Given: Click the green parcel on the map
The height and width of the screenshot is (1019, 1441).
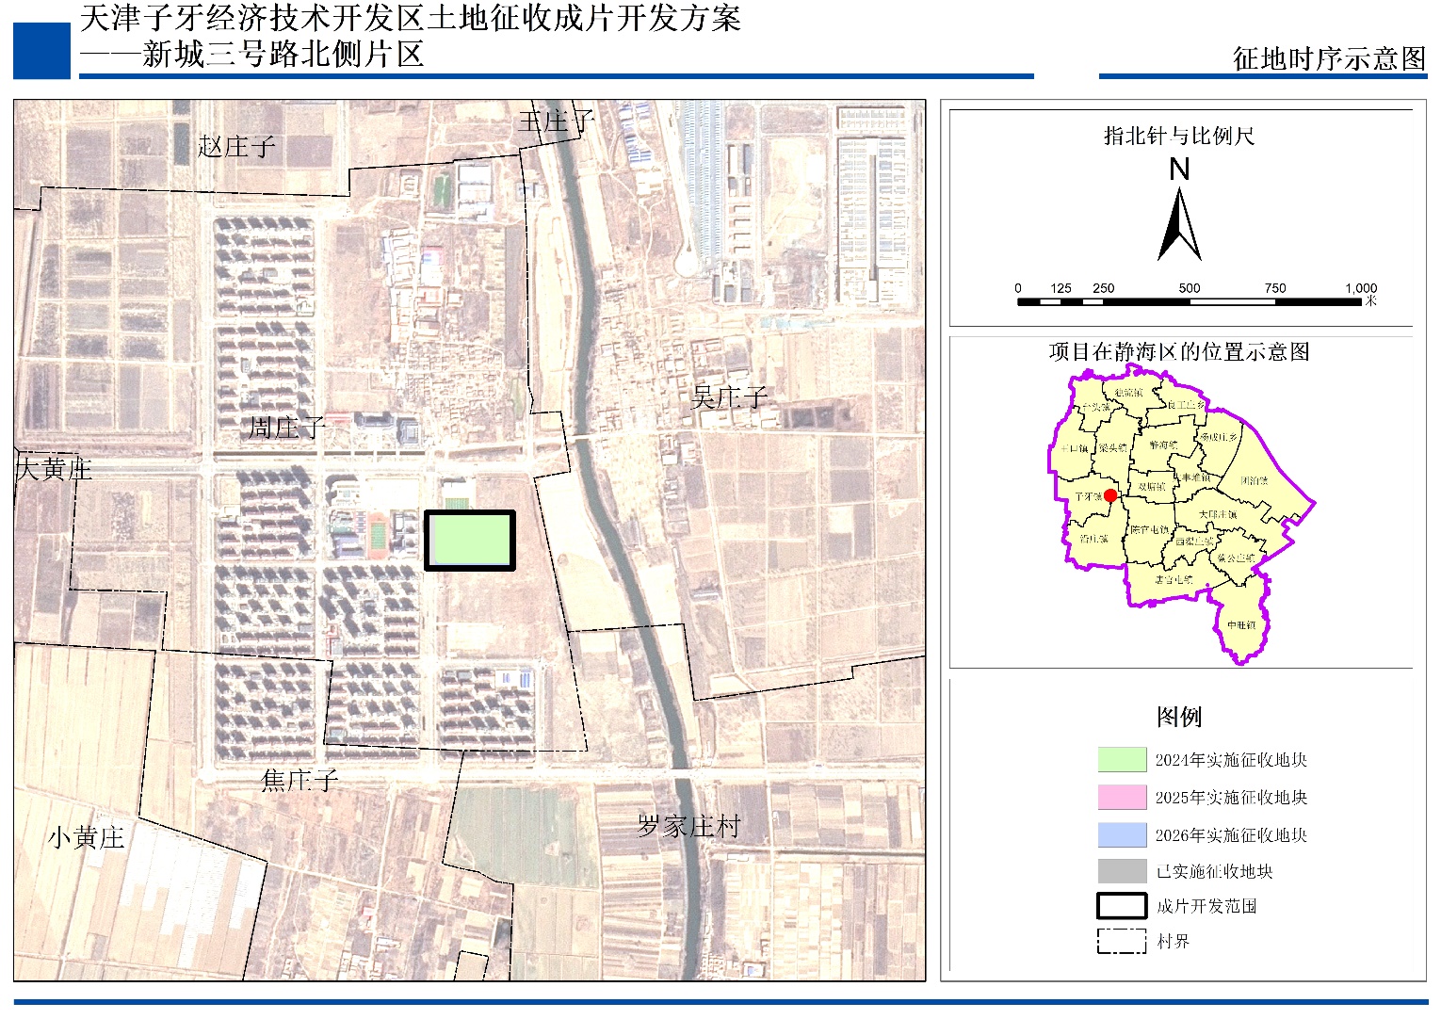Looking at the screenshot, I should click(x=469, y=541).
